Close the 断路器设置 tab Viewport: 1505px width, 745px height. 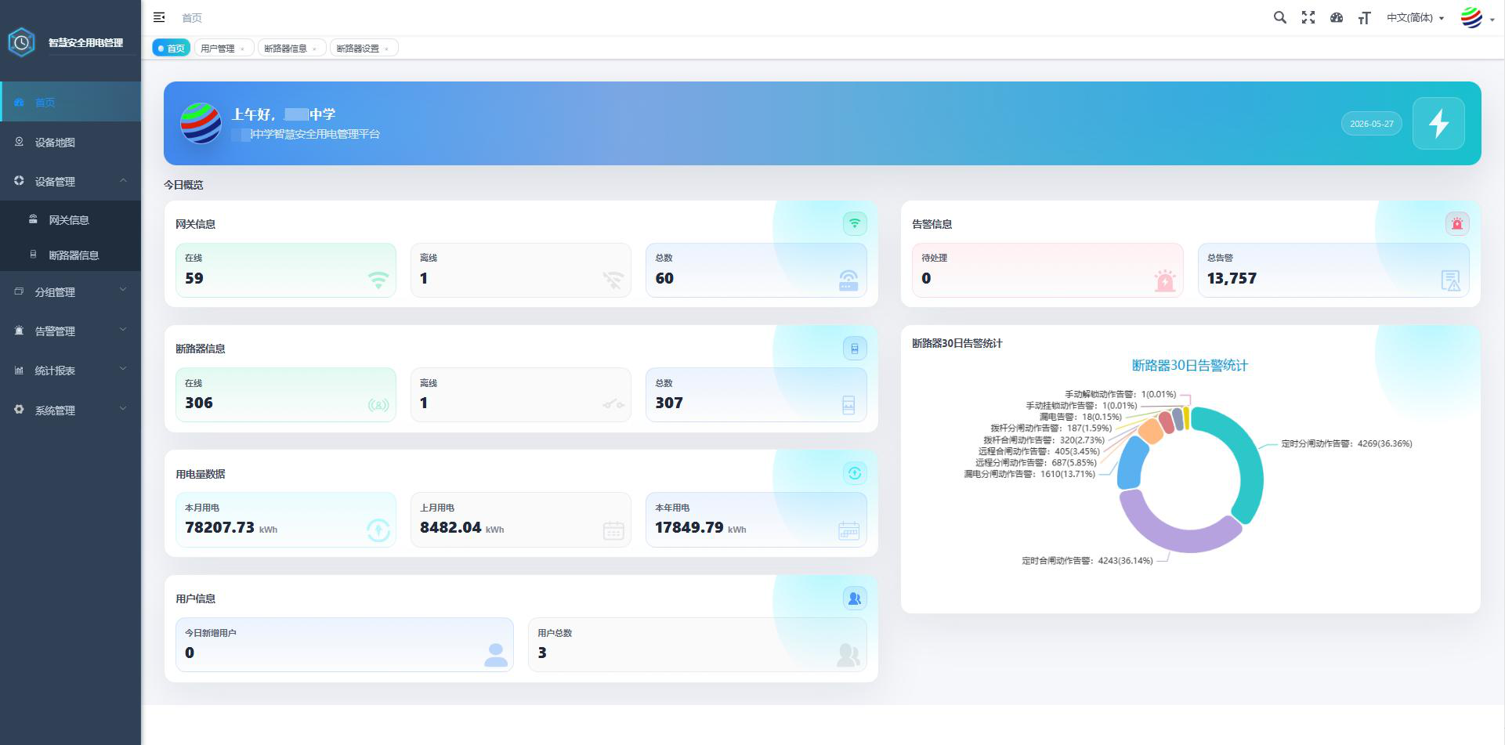(x=386, y=49)
